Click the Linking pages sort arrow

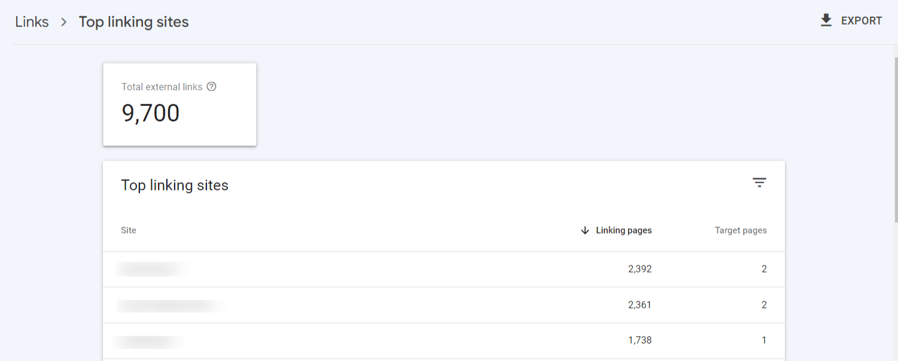pyautogui.click(x=585, y=230)
